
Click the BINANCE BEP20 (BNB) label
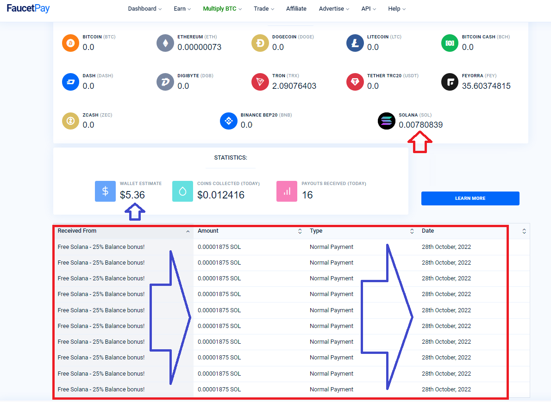(266, 115)
